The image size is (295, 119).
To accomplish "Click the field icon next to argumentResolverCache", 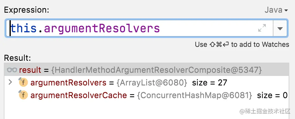I will [x=23, y=95].
